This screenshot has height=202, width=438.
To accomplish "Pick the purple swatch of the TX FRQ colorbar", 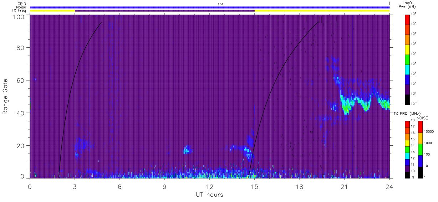I will 407,169.
